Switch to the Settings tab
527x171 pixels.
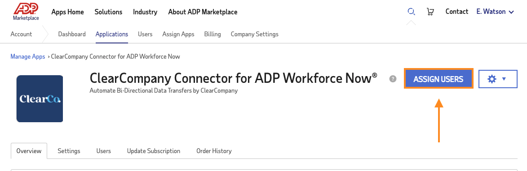coord(69,151)
